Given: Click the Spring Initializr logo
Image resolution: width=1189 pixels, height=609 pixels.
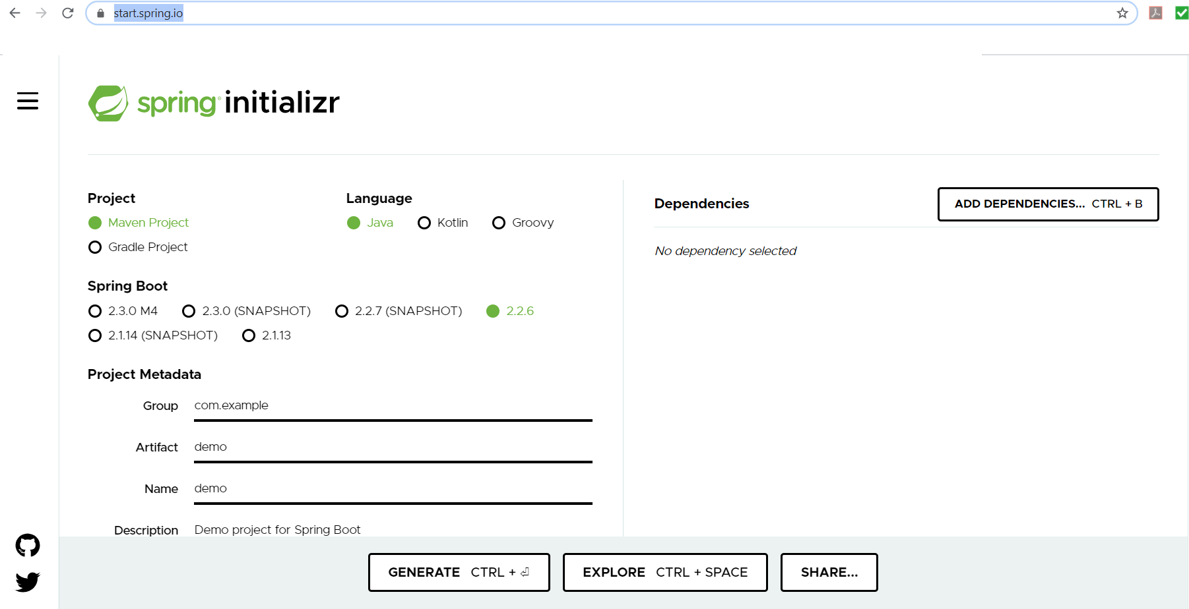Looking at the screenshot, I should point(214,103).
